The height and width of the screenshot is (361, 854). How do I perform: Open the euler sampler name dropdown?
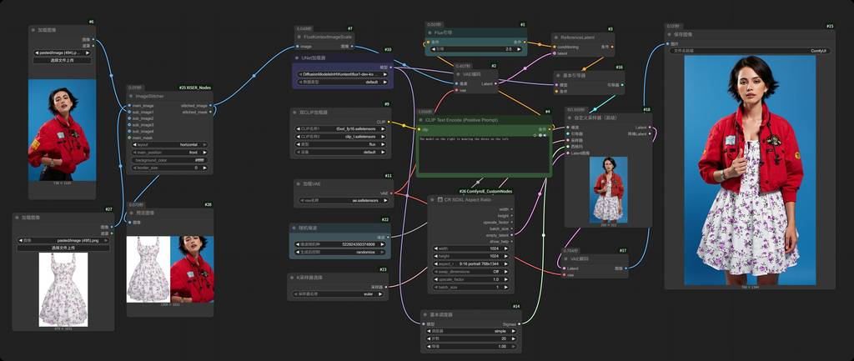point(339,293)
